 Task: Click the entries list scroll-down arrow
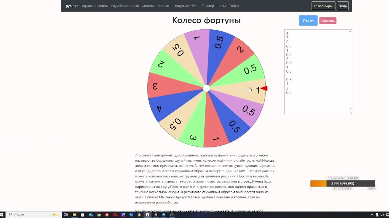click(350, 108)
